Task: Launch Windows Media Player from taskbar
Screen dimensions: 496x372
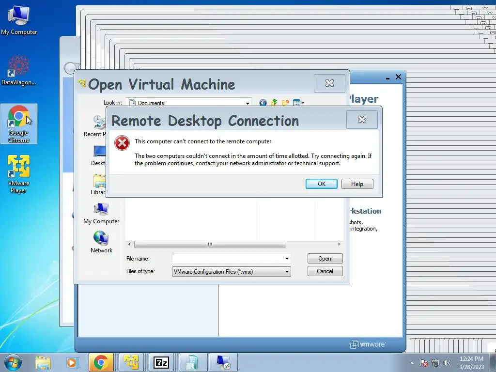Action: click(72, 362)
